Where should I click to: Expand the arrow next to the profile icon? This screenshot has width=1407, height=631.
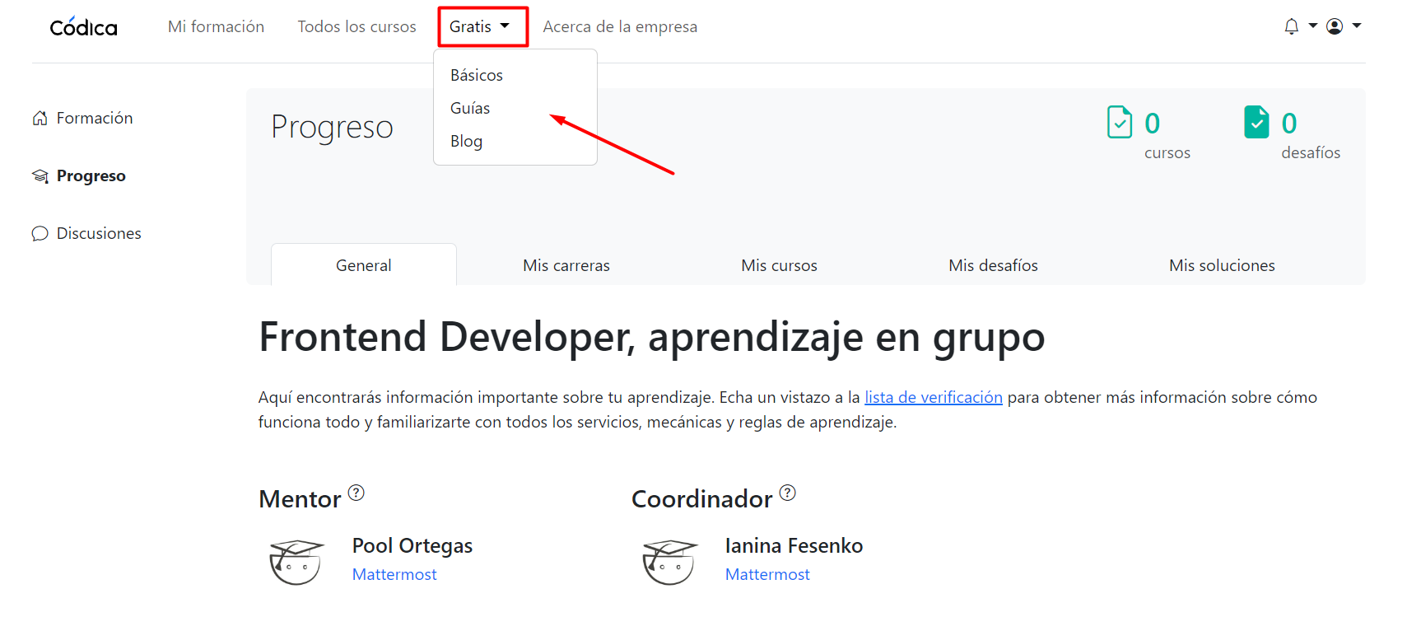(x=1357, y=26)
